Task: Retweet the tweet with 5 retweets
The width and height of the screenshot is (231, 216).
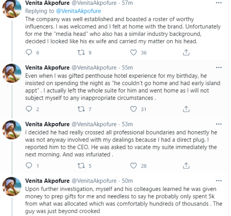Action: click(x=81, y=166)
